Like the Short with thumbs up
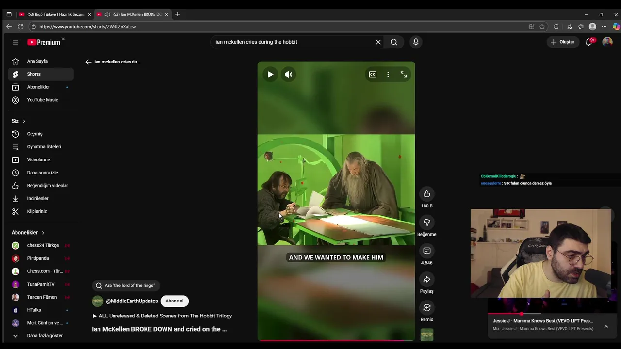 click(x=427, y=194)
